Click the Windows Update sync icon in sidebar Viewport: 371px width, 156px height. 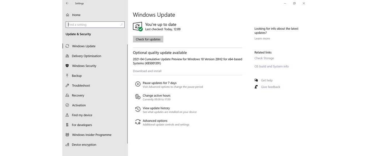point(67,46)
